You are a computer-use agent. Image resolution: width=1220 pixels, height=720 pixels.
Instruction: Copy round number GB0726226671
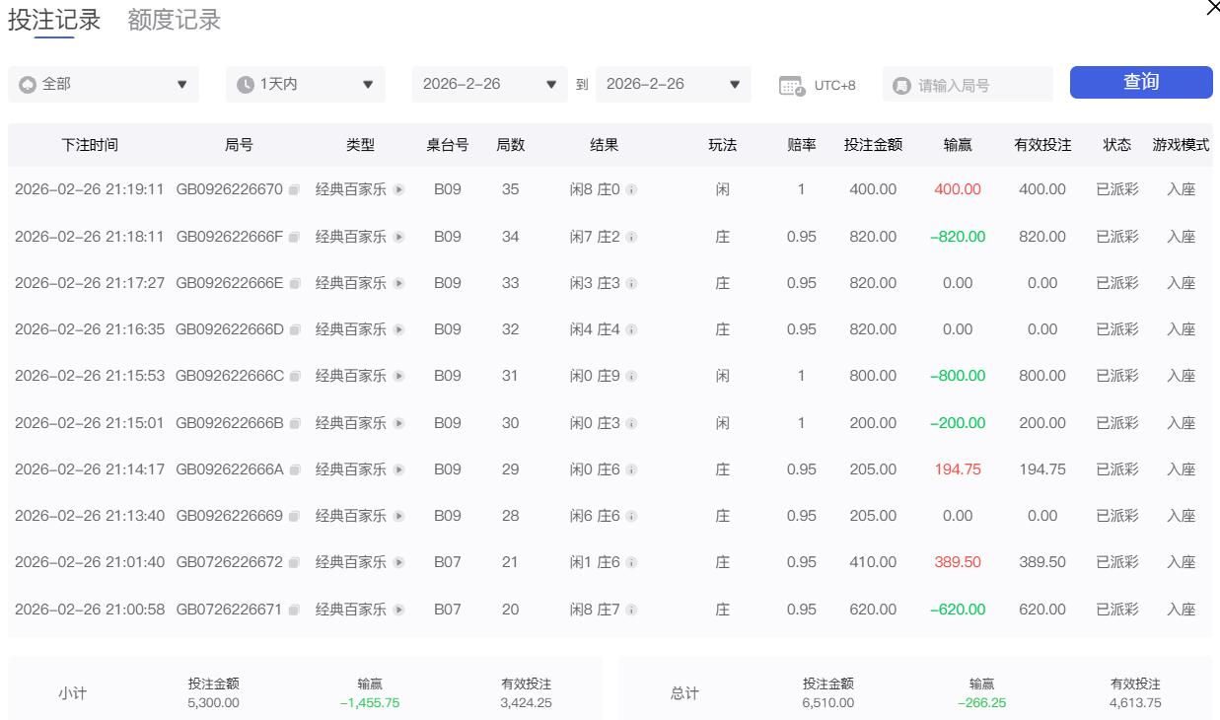(x=294, y=610)
